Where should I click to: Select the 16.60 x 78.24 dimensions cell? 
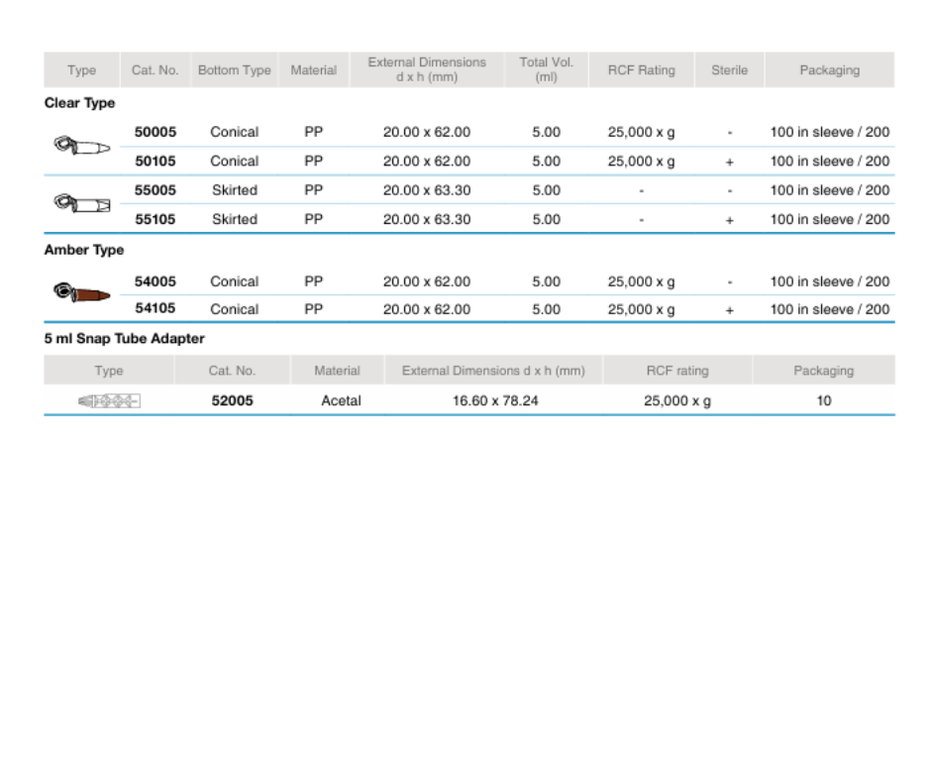(x=495, y=401)
